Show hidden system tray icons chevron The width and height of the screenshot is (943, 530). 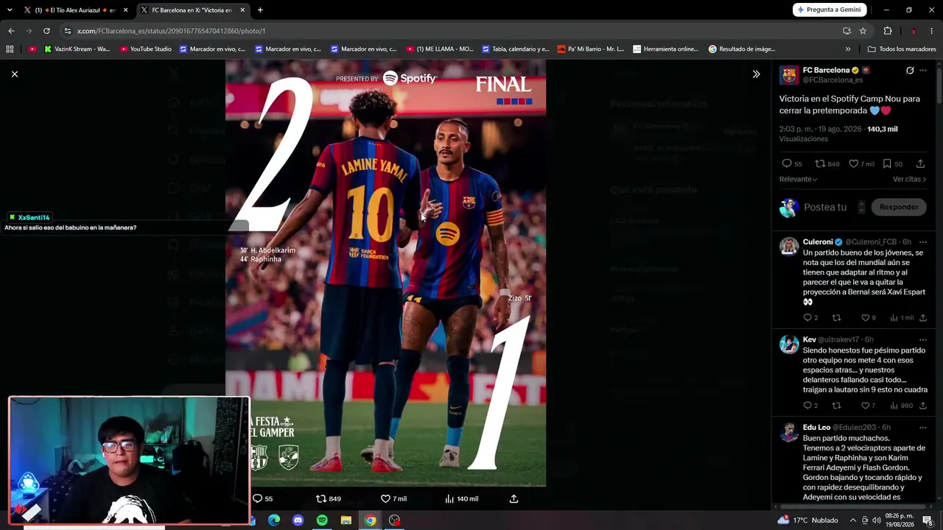pos(853,520)
